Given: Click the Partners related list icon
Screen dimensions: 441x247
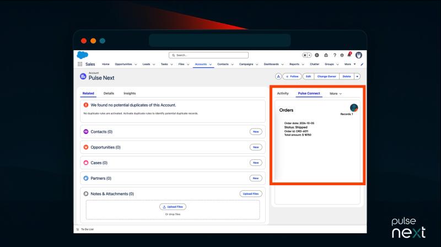Looking at the screenshot, I should click(86, 178).
